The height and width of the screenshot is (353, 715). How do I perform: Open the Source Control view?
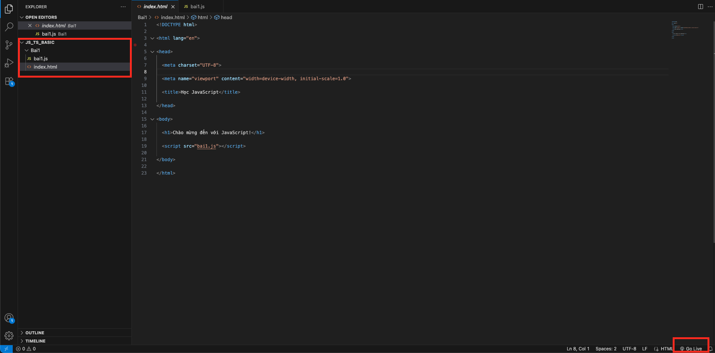9,45
